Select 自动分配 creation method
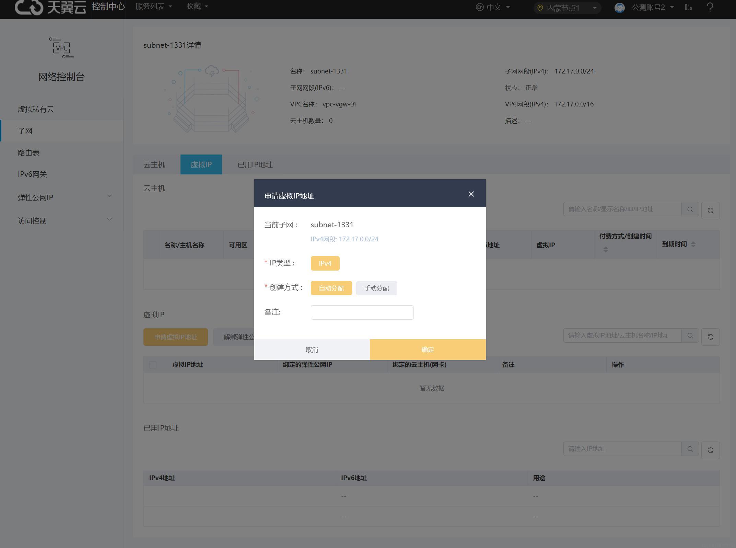Screen dimensions: 736x548 pyautogui.click(x=331, y=288)
